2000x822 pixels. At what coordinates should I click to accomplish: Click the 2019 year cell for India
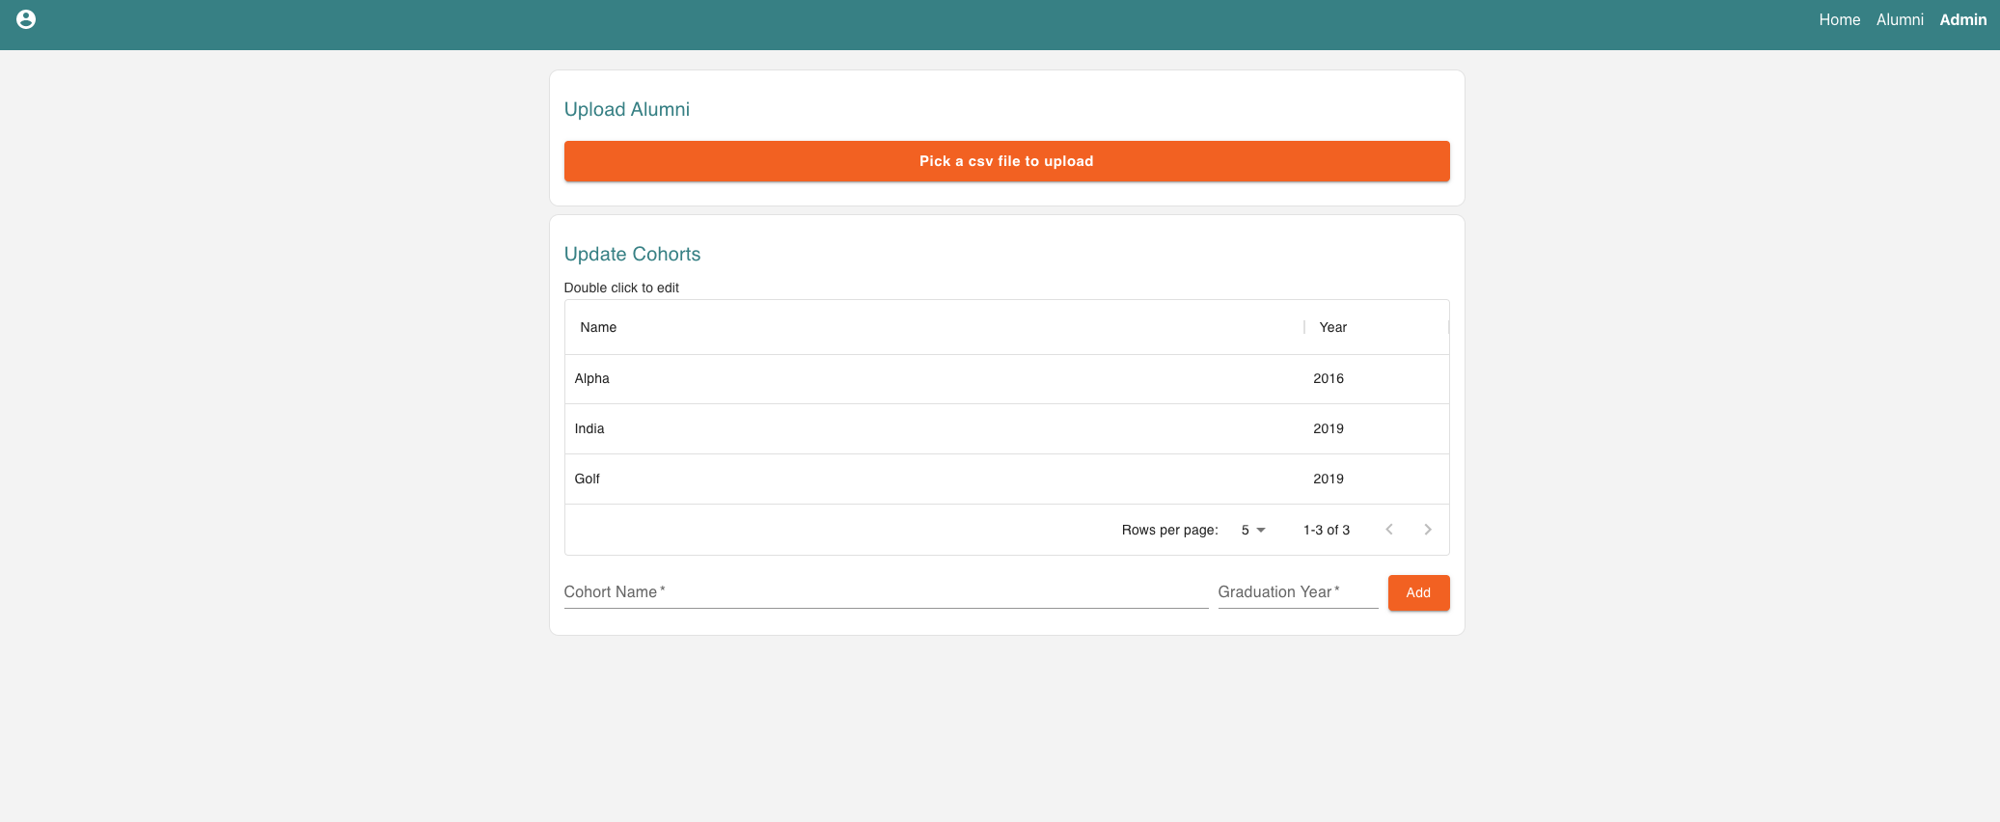tap(1376, 428)
